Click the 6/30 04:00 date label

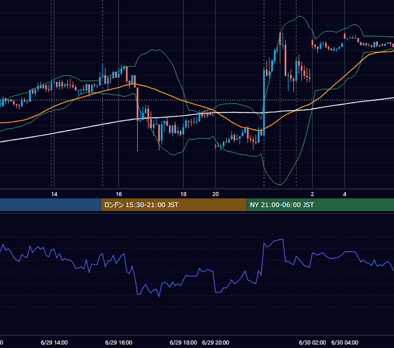pyautogui.click(x=345, y=342)
